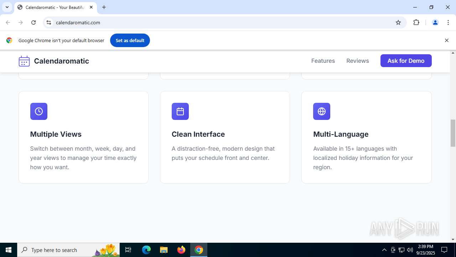
Task: Open the volume control in system tray
Action: [x=410, y=250]
